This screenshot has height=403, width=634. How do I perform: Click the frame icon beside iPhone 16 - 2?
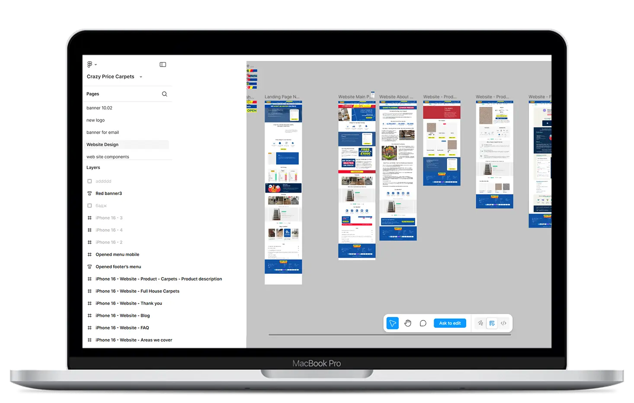90,242
